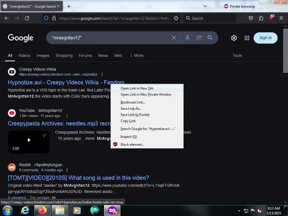288x216 pixels.
Task: Open the 9 answers link
Action: point(17,198)
